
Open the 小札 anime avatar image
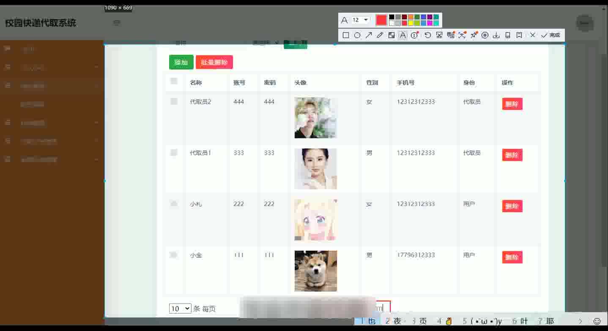click(315, 220)
